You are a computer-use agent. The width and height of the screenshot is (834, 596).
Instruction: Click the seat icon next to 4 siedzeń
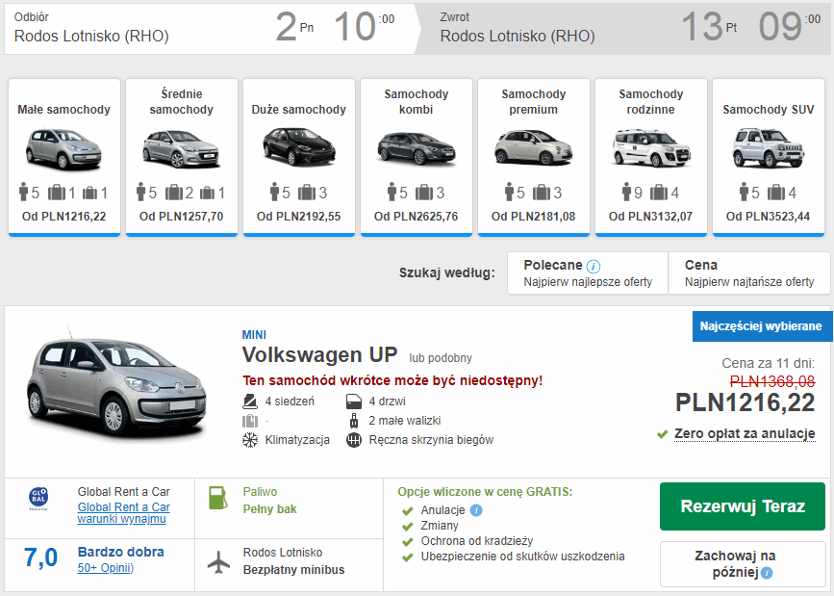(250, 402)
